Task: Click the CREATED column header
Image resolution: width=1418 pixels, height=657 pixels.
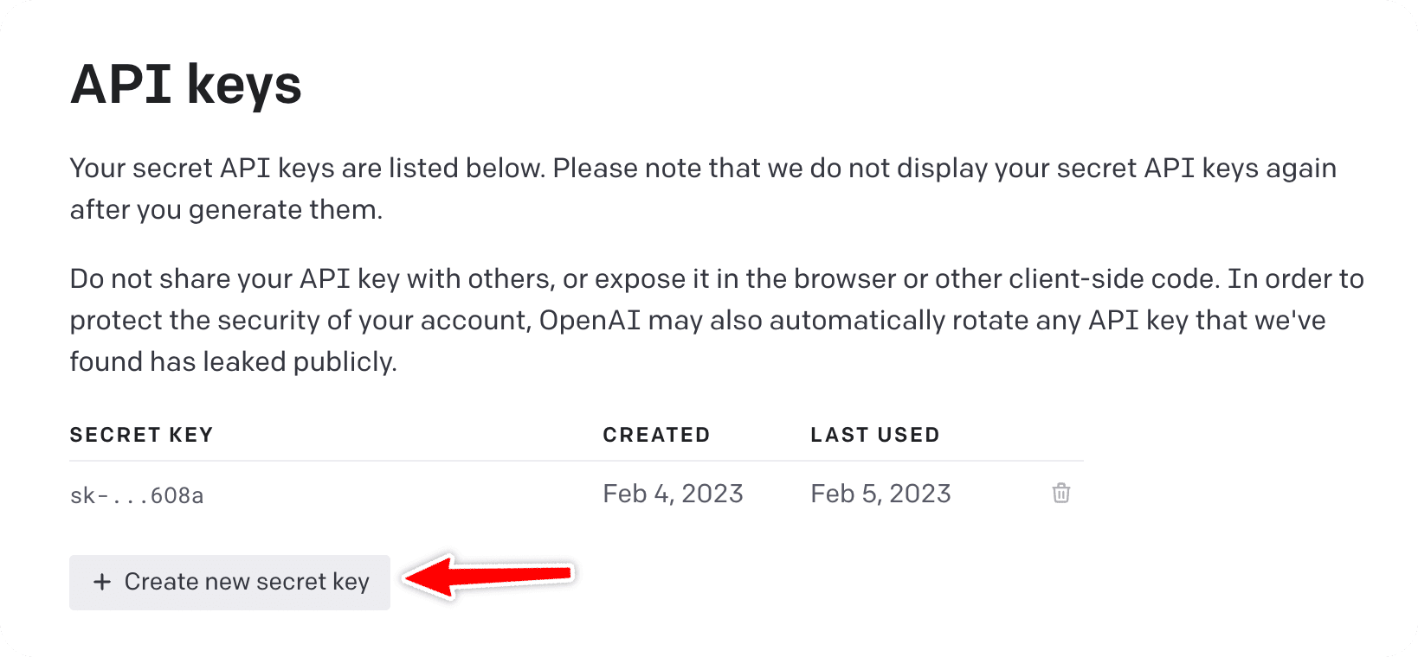Action: (656, 435)
